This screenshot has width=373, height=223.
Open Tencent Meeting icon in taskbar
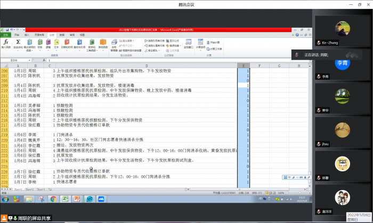pos(101,199)
